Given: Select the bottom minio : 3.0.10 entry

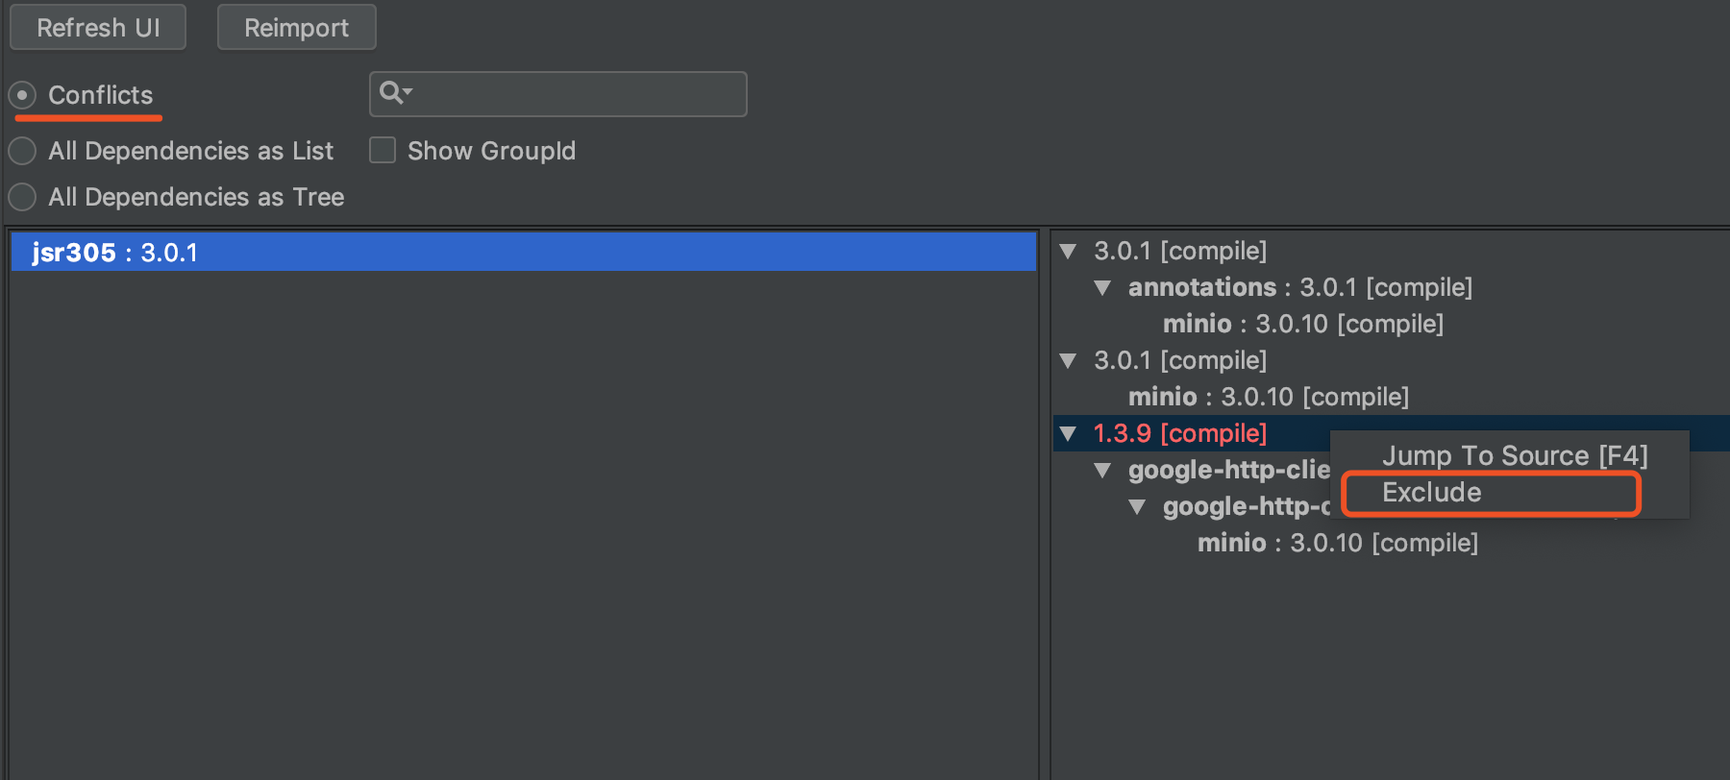Looking at the screenshot, I should [1336, 544].
